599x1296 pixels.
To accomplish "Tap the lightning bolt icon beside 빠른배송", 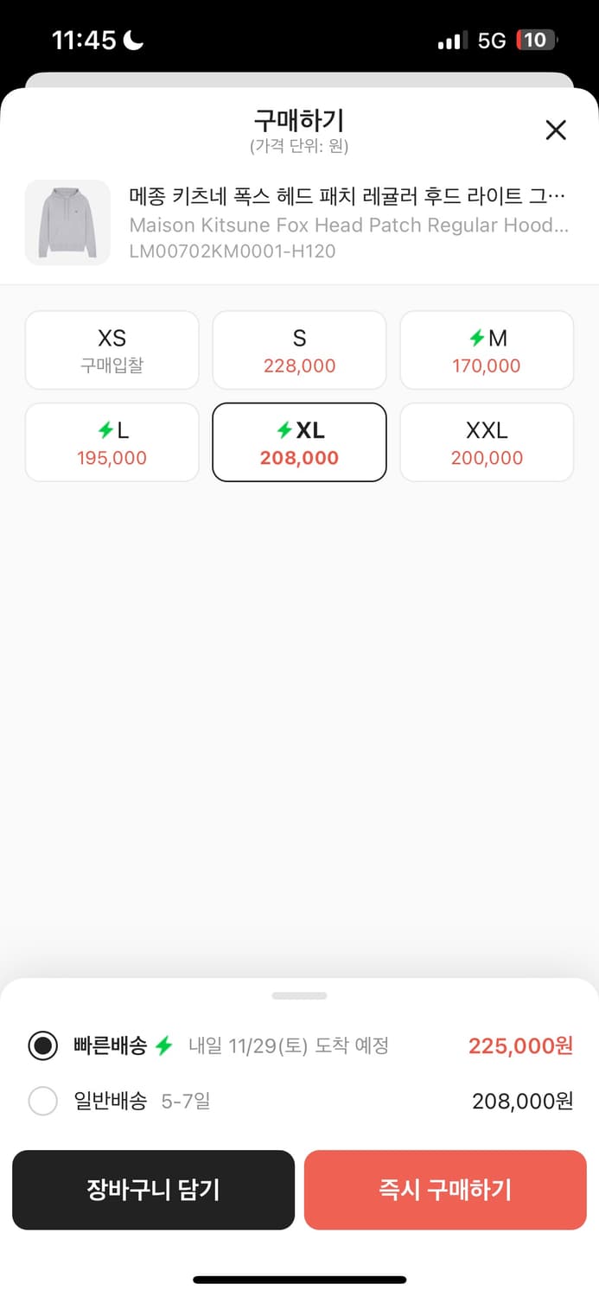I will click(x=164, y=1046).
